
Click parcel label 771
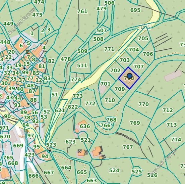point(109,49)
